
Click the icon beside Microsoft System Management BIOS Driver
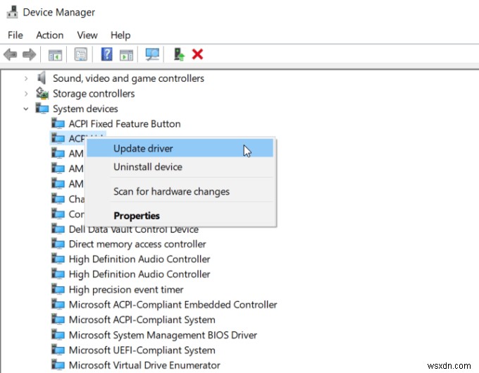pyautogui.click(x=58, y=335)
